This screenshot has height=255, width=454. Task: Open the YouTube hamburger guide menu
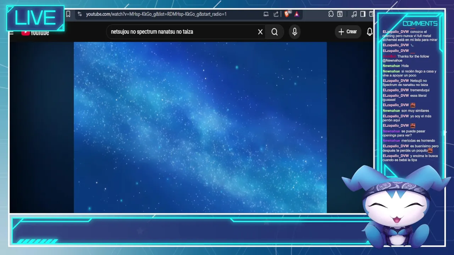(x=11, y=33)
